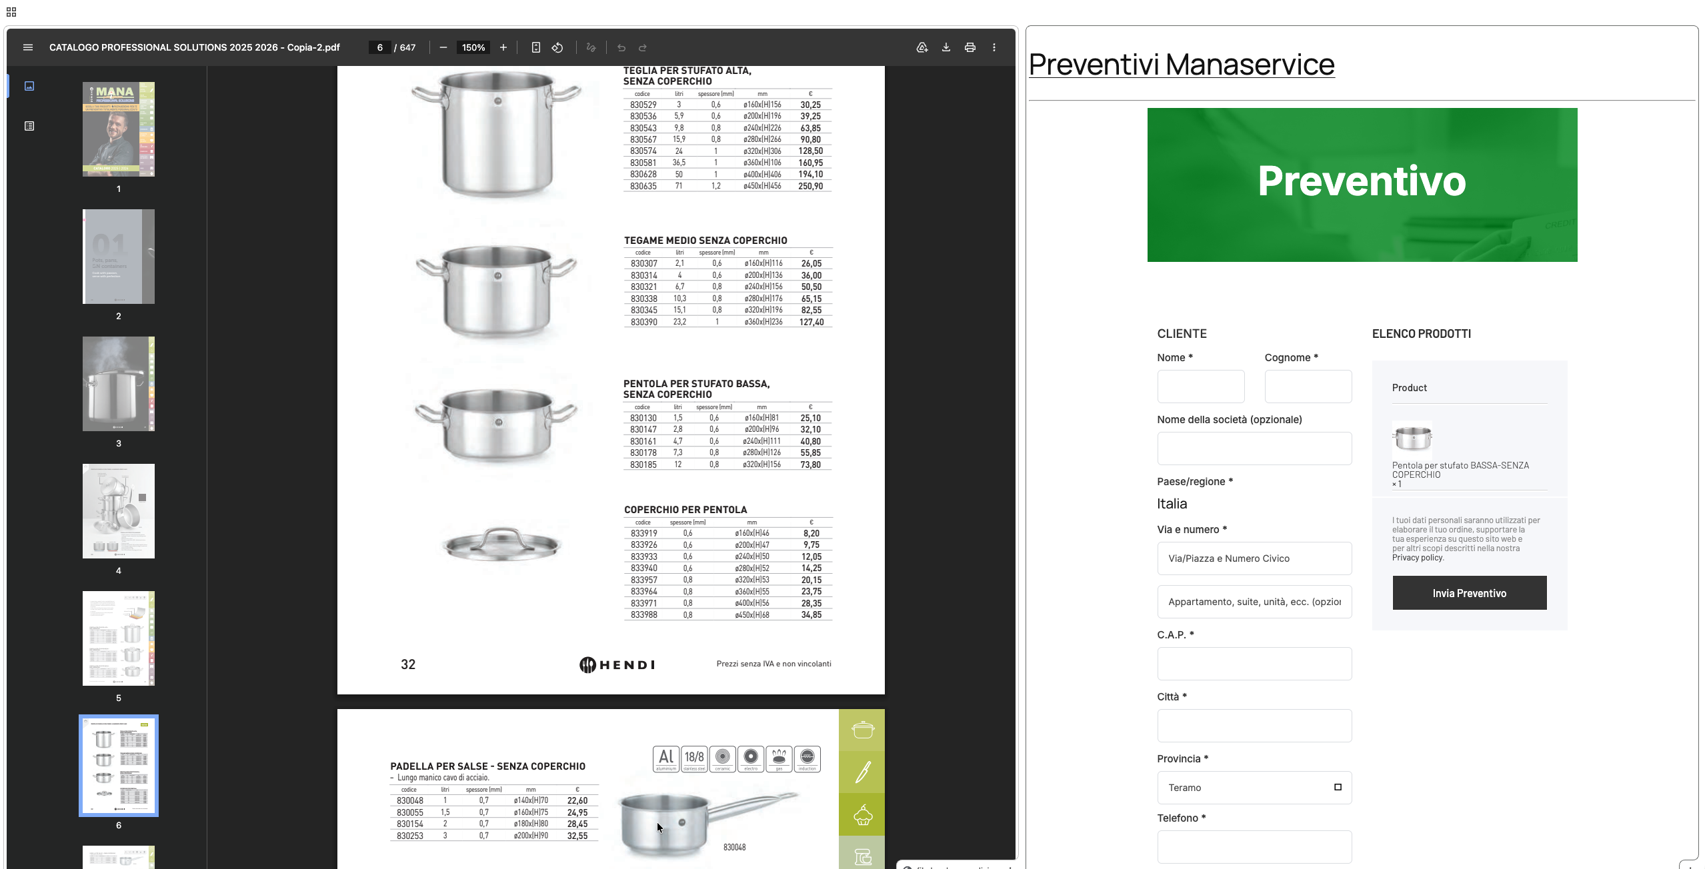Click the undo icon in PDF toolbar
The width and height of the screenshot is (1705, 869).
621,47
